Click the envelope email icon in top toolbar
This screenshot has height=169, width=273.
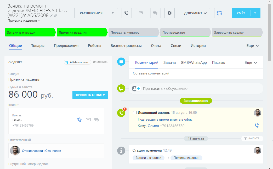coord(141,13)
